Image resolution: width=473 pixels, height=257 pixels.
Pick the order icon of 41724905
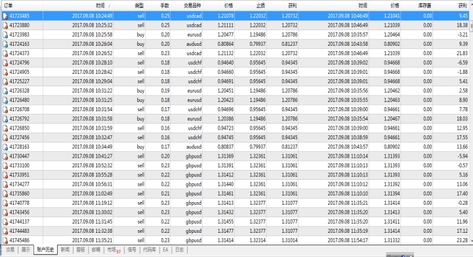pyautogui.click(x=5, y=72)
